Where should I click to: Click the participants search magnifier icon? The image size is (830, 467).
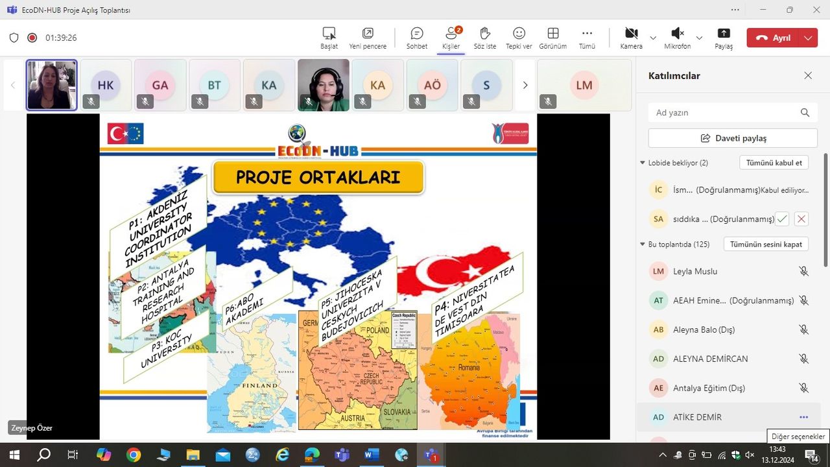click(805, 112)
